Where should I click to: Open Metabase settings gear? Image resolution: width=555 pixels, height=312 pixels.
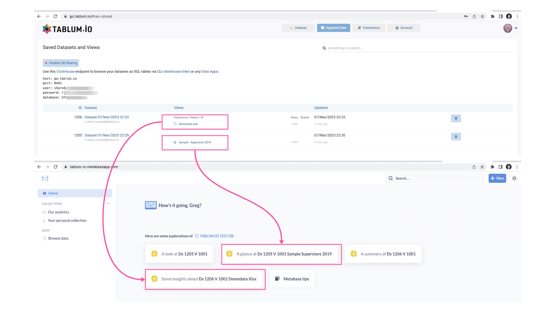(514, 178)
